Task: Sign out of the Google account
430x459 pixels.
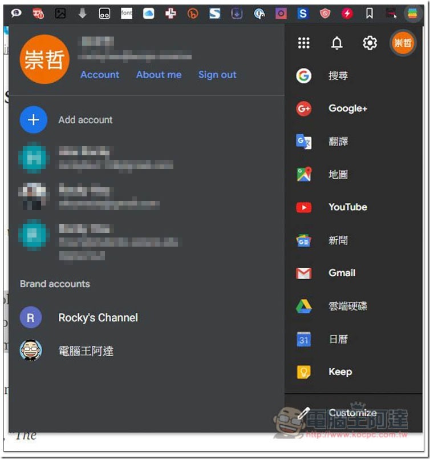Action: [x=217, y=75]
